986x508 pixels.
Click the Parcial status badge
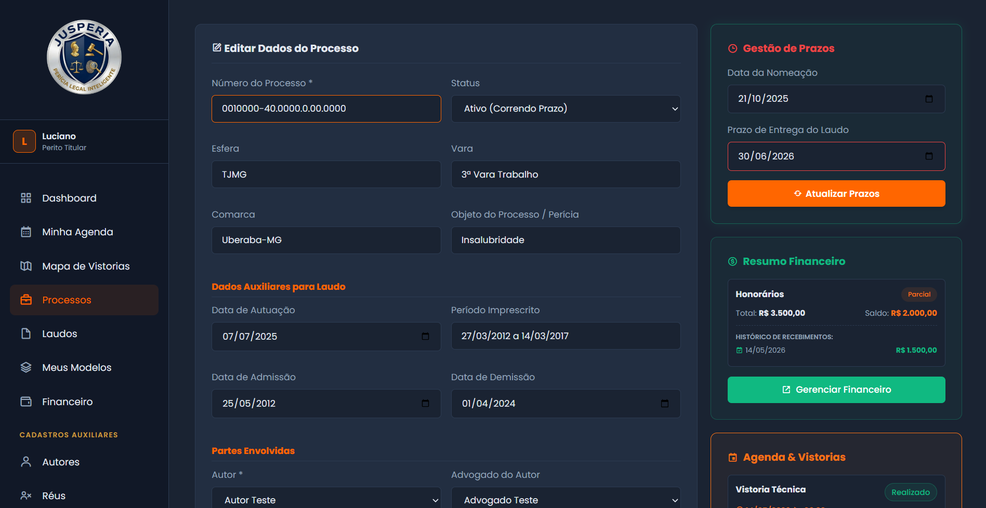[919, 294]
